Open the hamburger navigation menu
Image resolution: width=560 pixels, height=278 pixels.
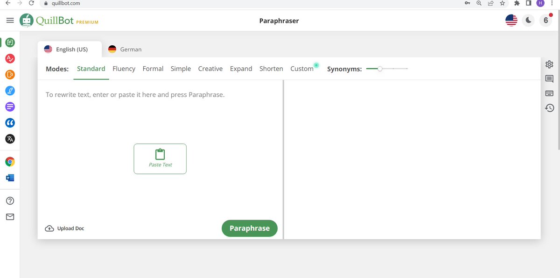click(x=10, y=20)
